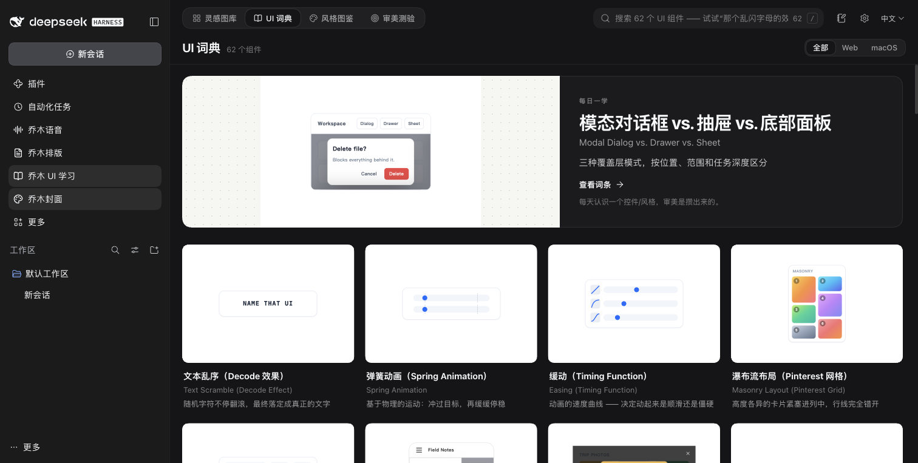The width and height of the screenshot is (918, 463).
Task: Open the 插件 plugins item
Action: [x=85, y=84]
